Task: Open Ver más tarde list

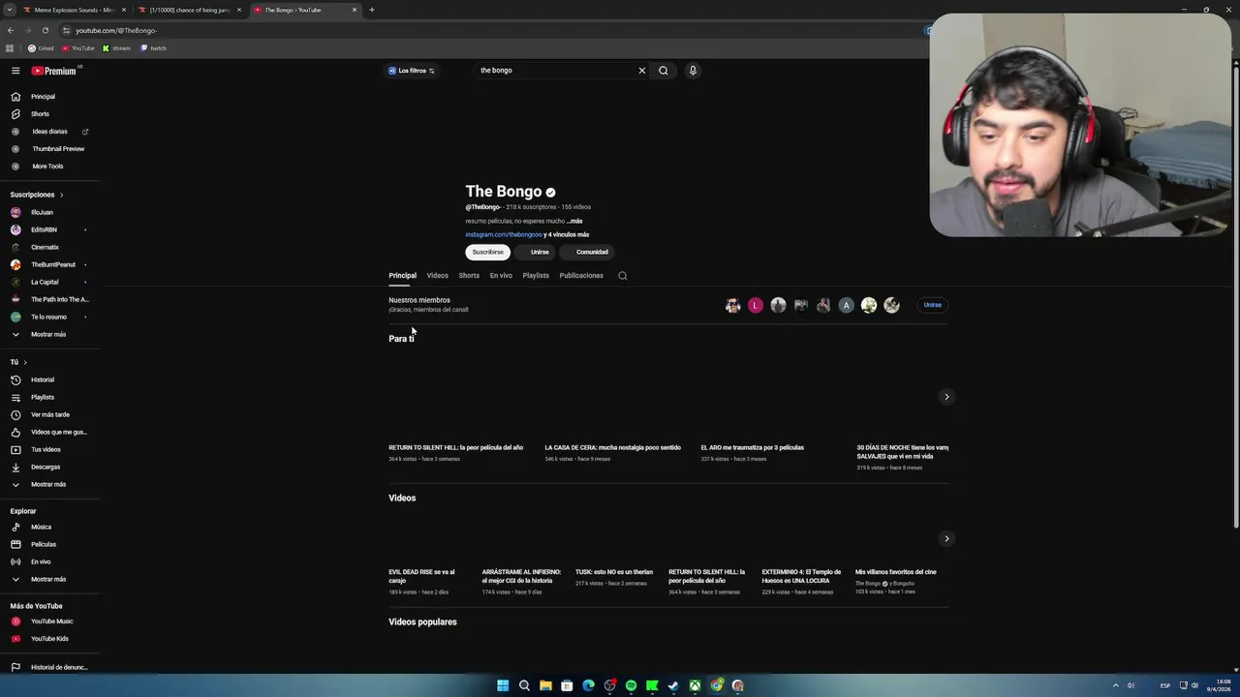Action: (50, 415)
